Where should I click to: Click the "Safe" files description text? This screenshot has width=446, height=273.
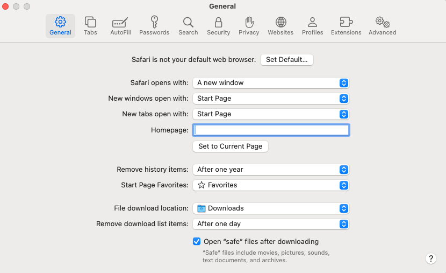pyautogui.click(x=266, y=256)
